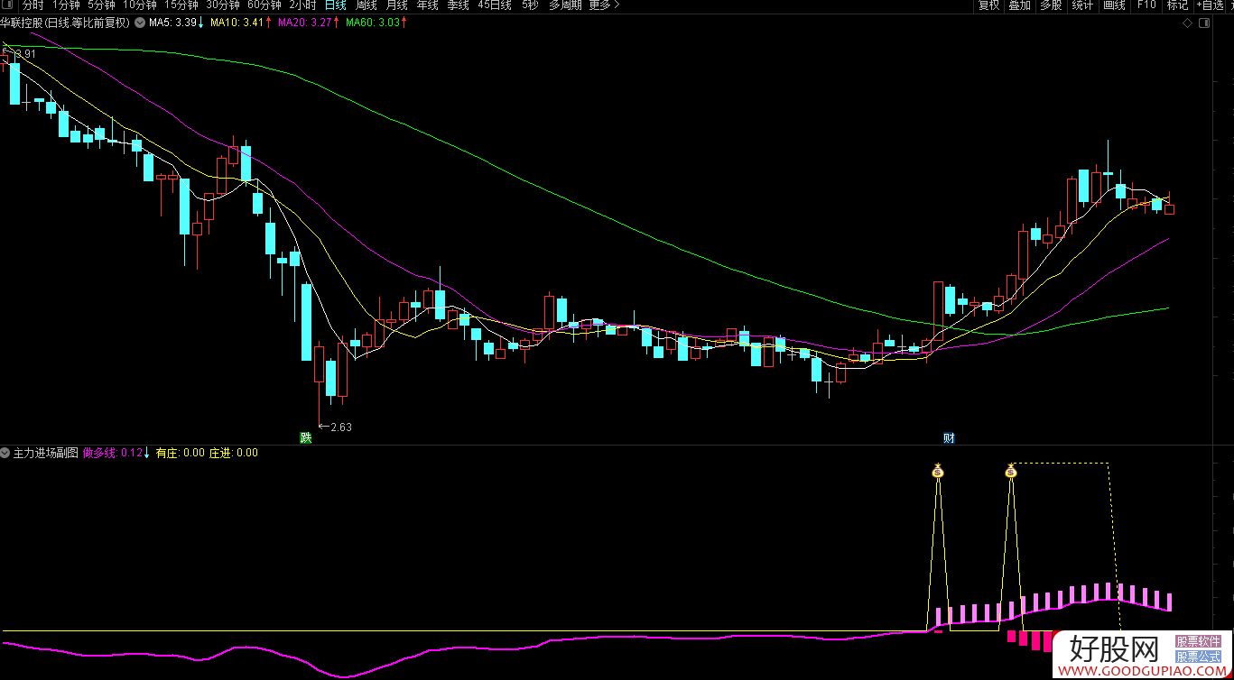Open the 统计 statistics button
Viewport: 1234px width, 680px height.
[1082, 5]
